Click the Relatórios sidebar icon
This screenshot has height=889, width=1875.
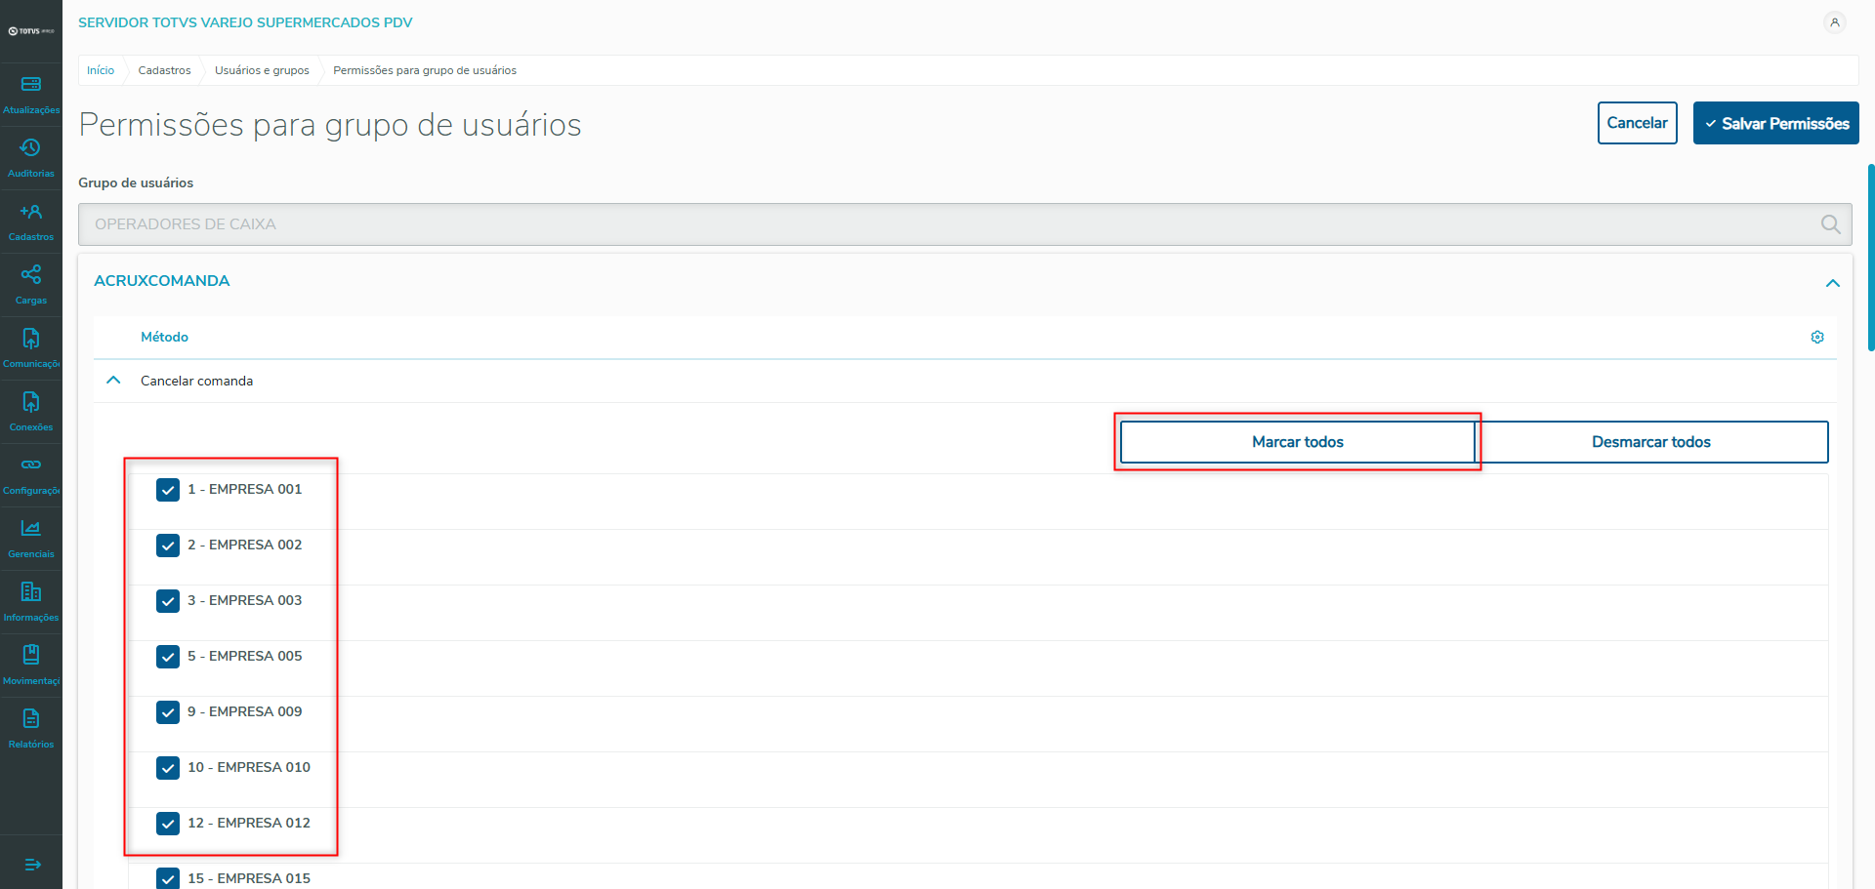click(31, 719)
